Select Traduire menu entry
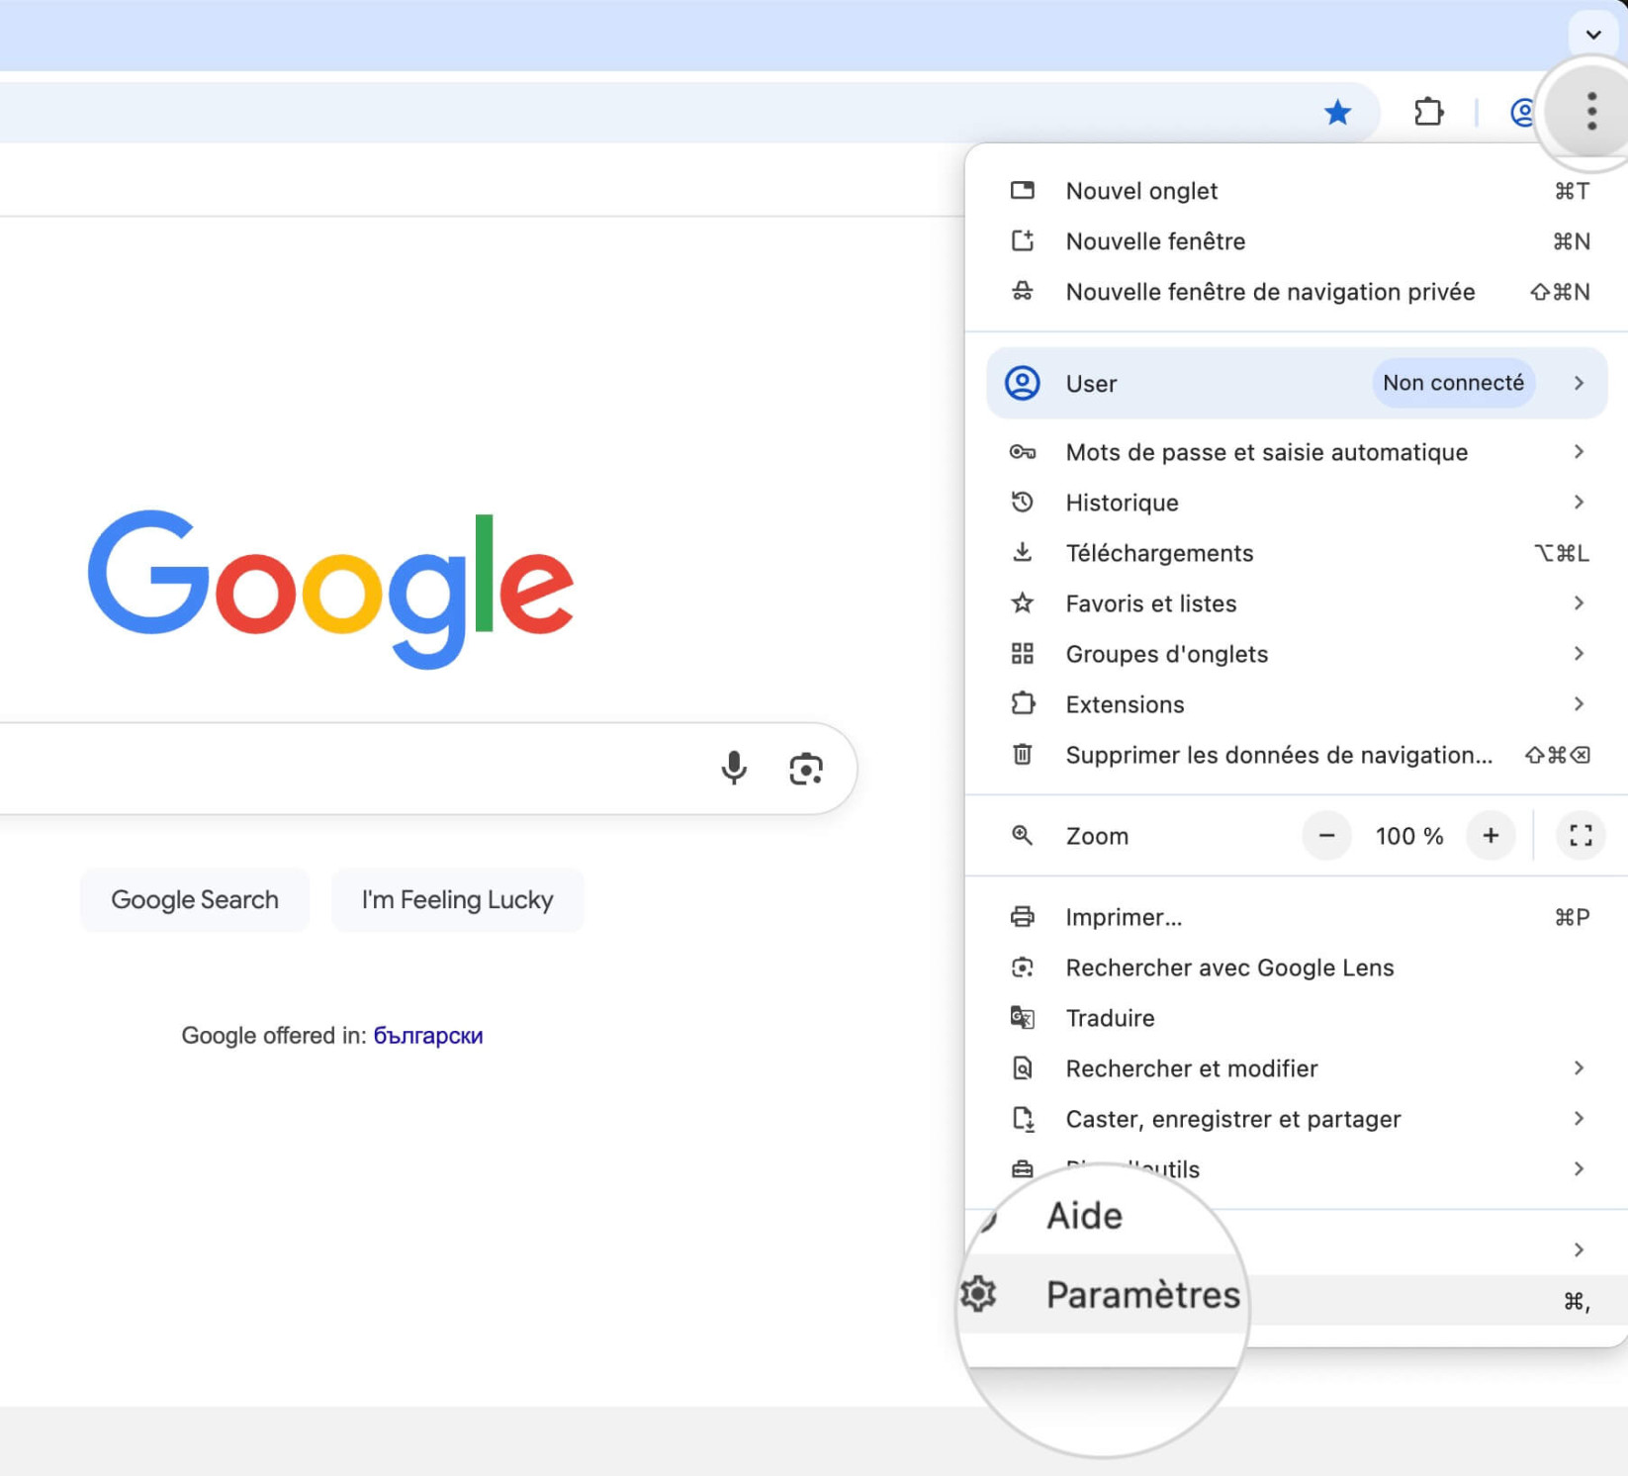The width and height of the screenshot is (1628, 1476). (x=1297, y=1018)
